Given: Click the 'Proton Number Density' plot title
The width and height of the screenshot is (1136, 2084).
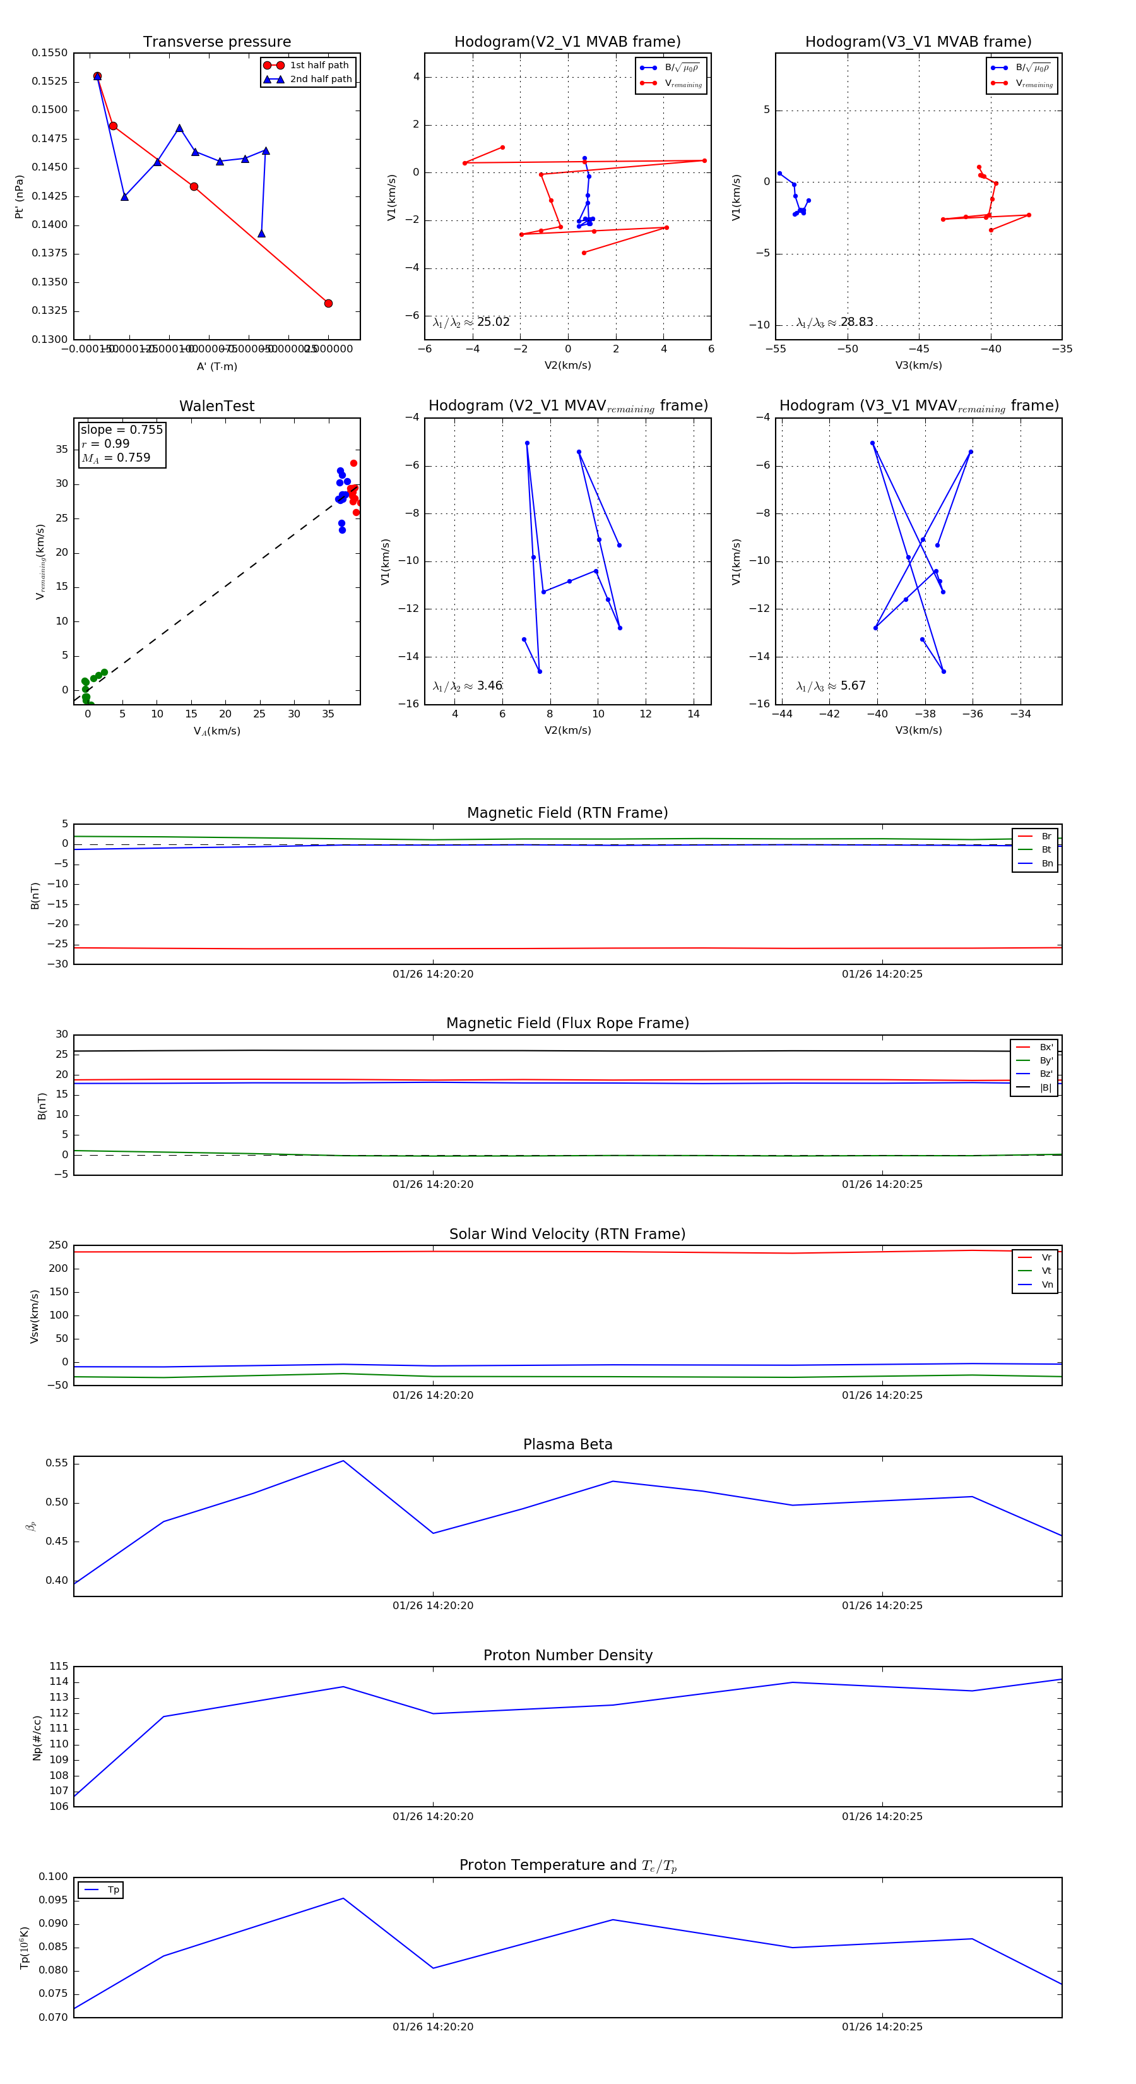Looking at the screenshot, I should (567, 1655).
